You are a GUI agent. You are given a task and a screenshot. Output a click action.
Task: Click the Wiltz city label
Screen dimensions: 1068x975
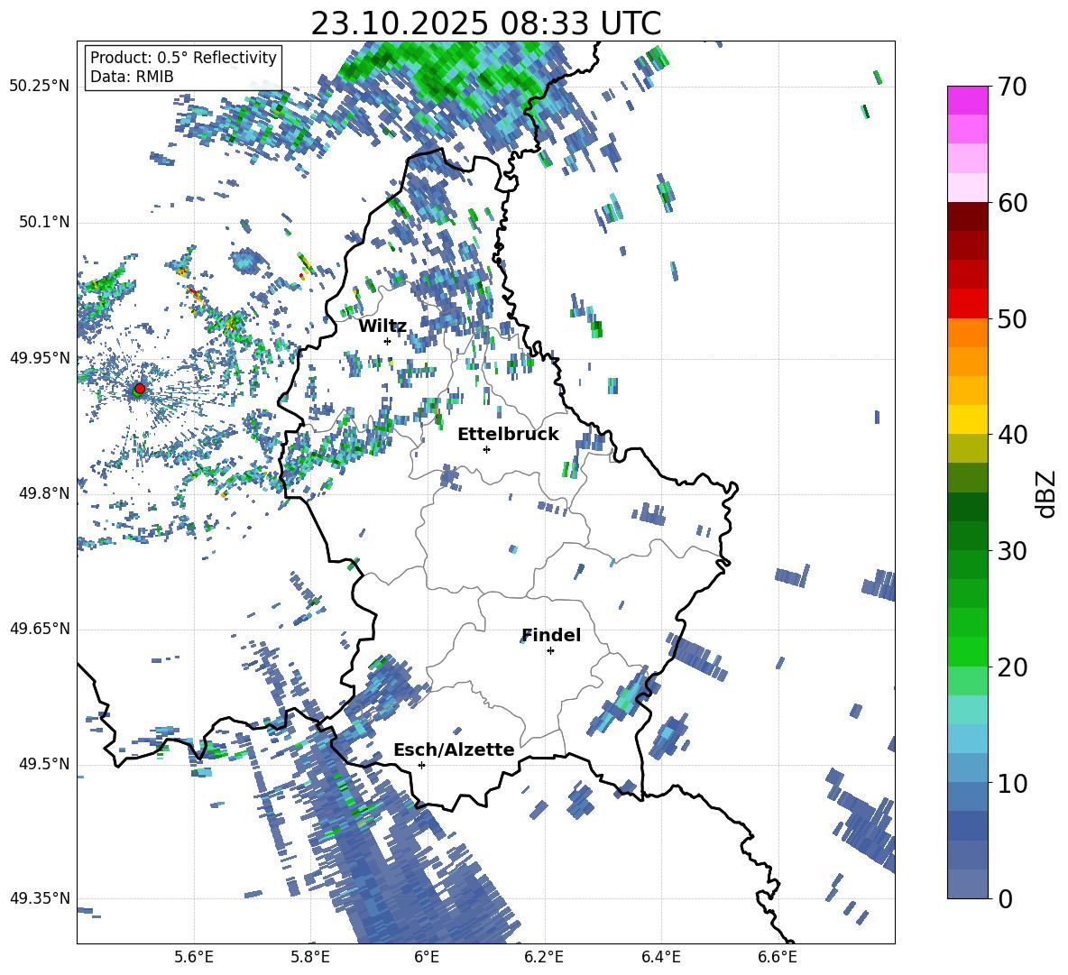coord(382,327)
